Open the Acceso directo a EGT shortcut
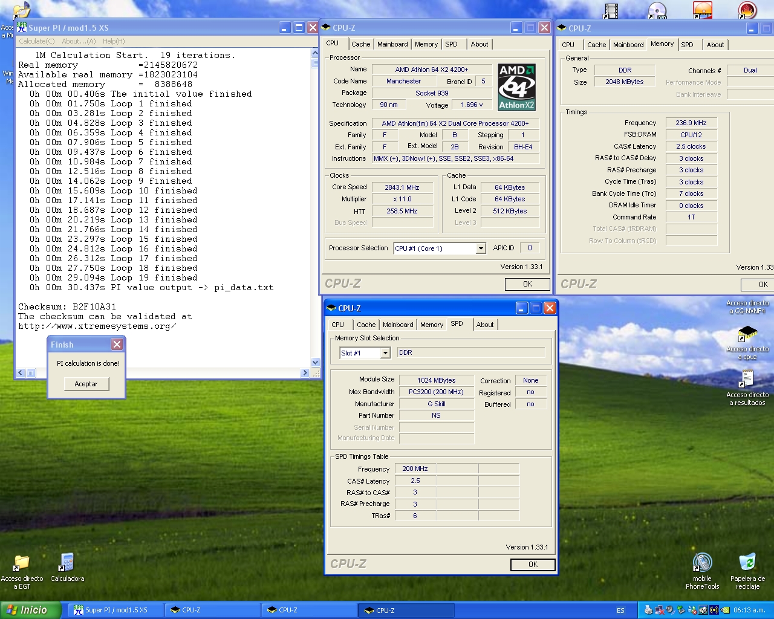774x619 pixels. coord(22,563)
